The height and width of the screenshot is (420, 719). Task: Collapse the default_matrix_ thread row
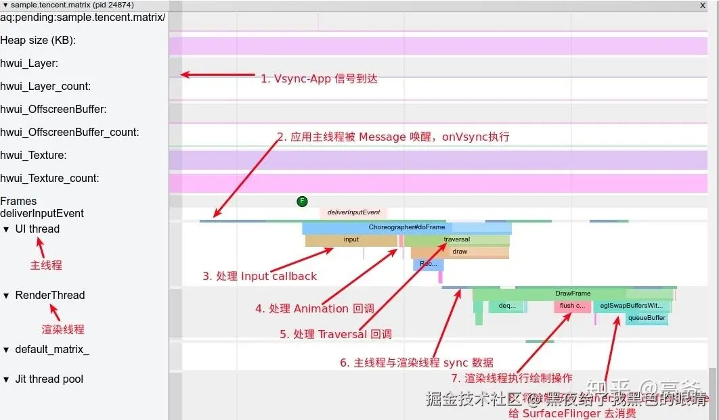pos(6,350)
